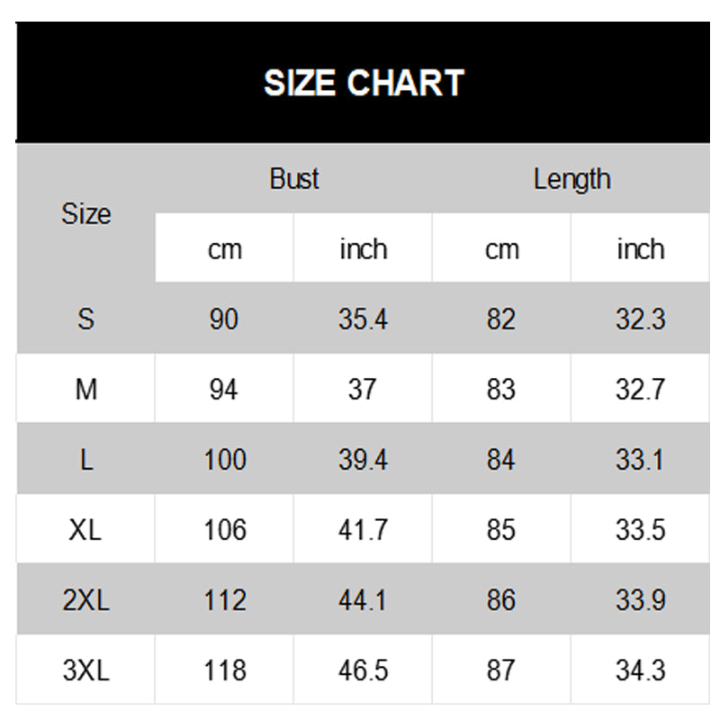This screenshot has width=720, height=720.
Task: Click bust value 90 for size S
Action: click(224, 319)
